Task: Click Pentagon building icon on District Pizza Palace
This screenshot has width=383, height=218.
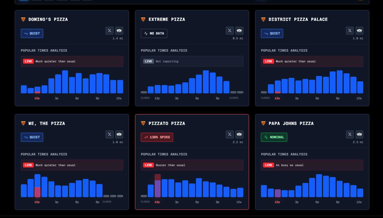Action: [x=359, y=30]
